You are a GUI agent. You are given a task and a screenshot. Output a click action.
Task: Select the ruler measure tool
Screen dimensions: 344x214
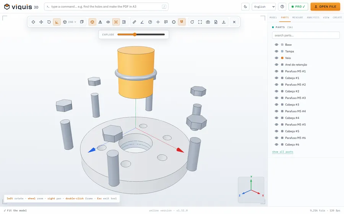click(134, 22)
